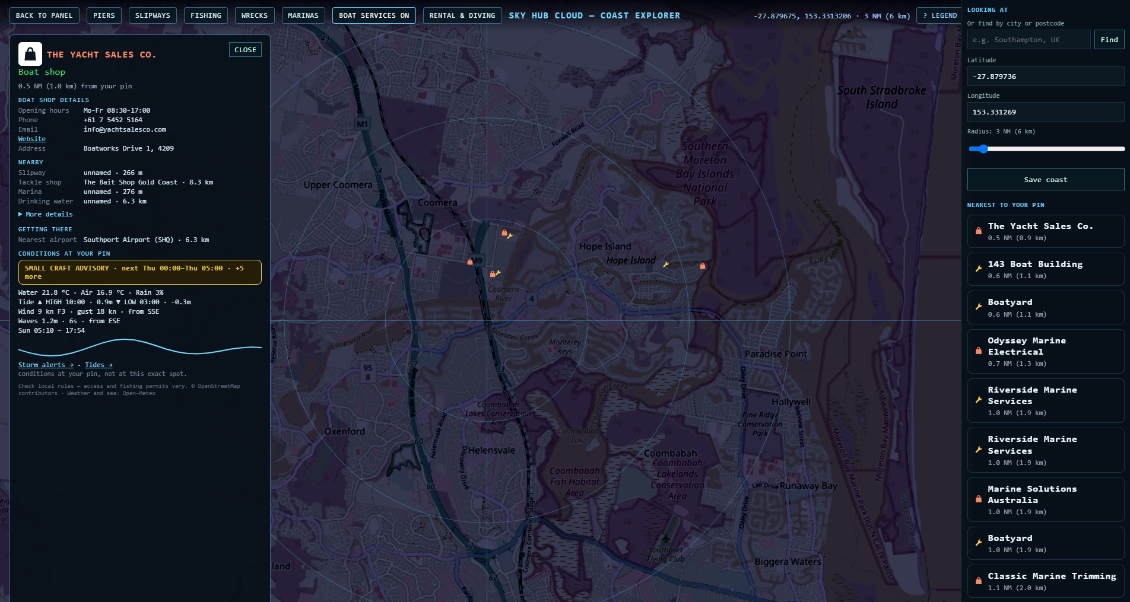
Task: Click the boat shop marker over the M9 road label
Action: click(x=470, y=261)
